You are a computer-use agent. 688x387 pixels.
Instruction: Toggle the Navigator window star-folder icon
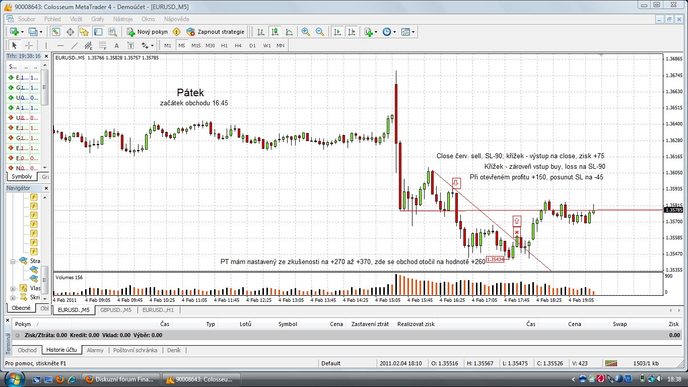point(84,32)
